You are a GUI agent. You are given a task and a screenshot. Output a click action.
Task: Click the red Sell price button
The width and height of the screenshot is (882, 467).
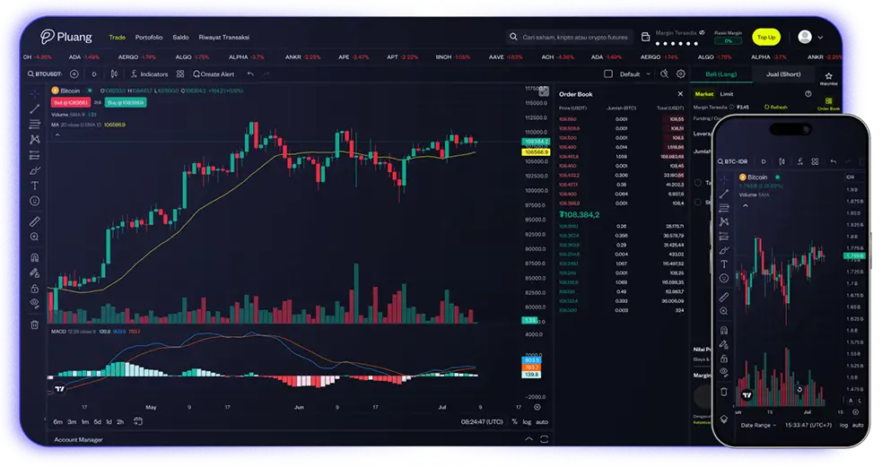(x=71, y=103)
